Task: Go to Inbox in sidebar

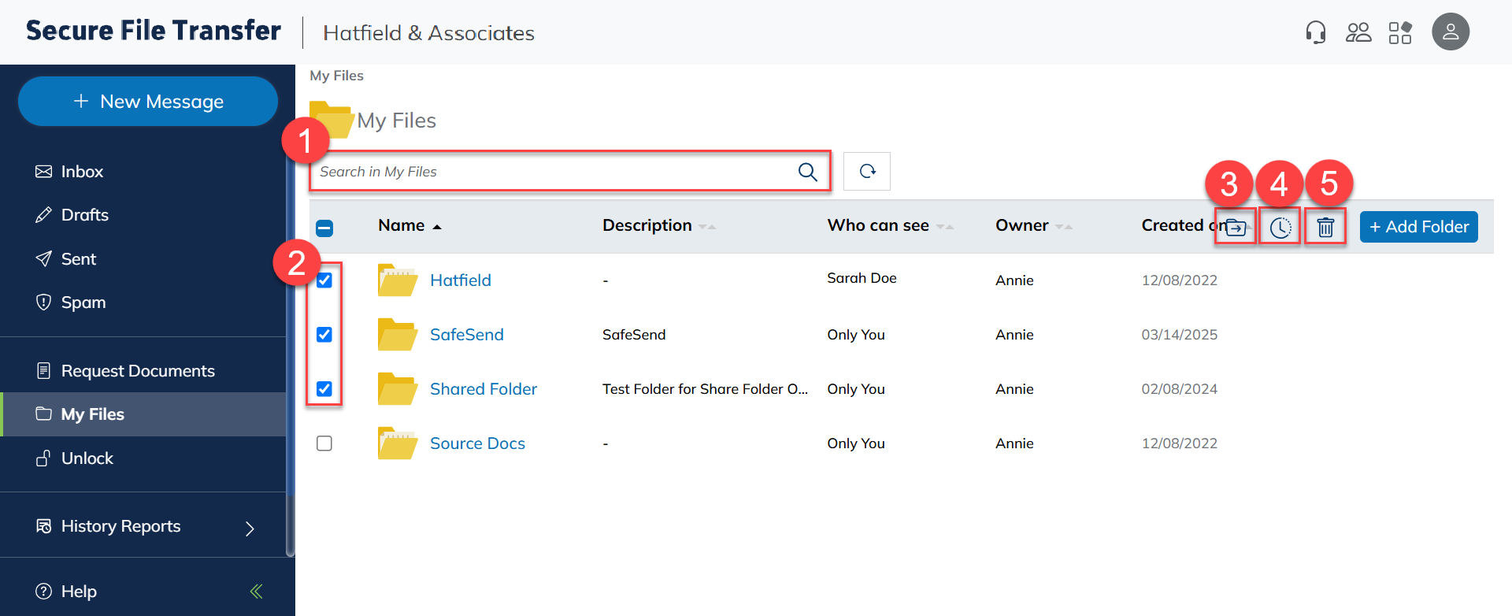Action: pyautogui.click(x=82, y=172)
